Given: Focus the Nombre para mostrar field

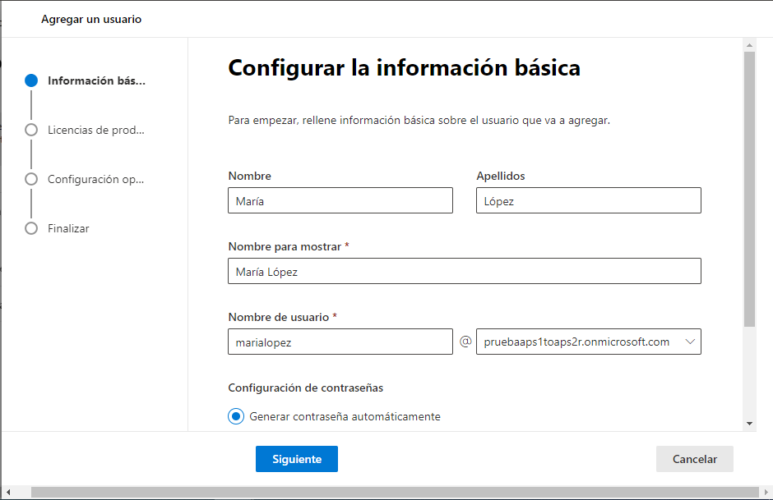Looking at the screenshot, I should coord(465,271).
